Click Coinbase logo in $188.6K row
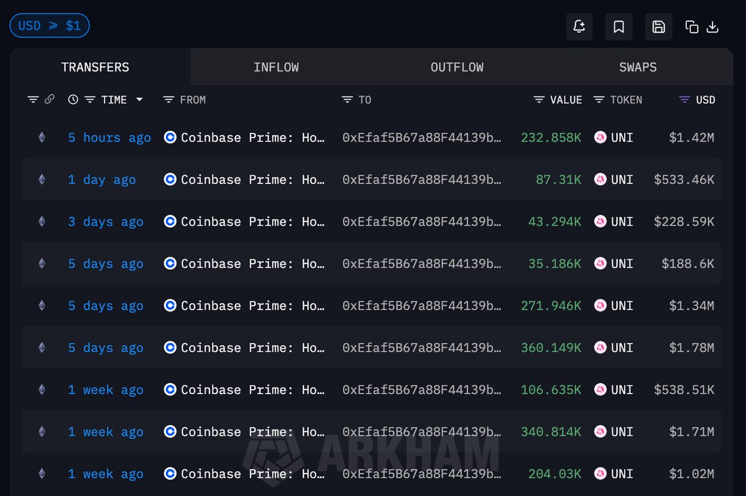This screenshot has height=496, width=746. click(x=170, y=264)
